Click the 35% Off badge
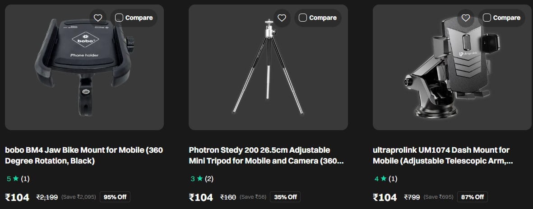Screen dimensions: 533x209 (x=285, y=197)
